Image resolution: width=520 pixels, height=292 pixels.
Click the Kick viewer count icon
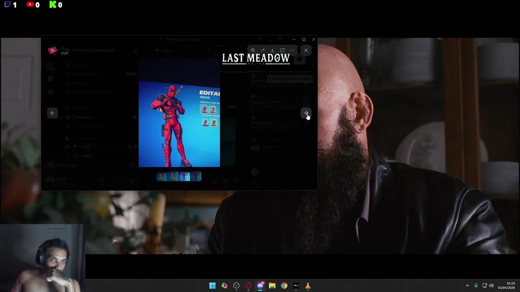click(53, 5)
